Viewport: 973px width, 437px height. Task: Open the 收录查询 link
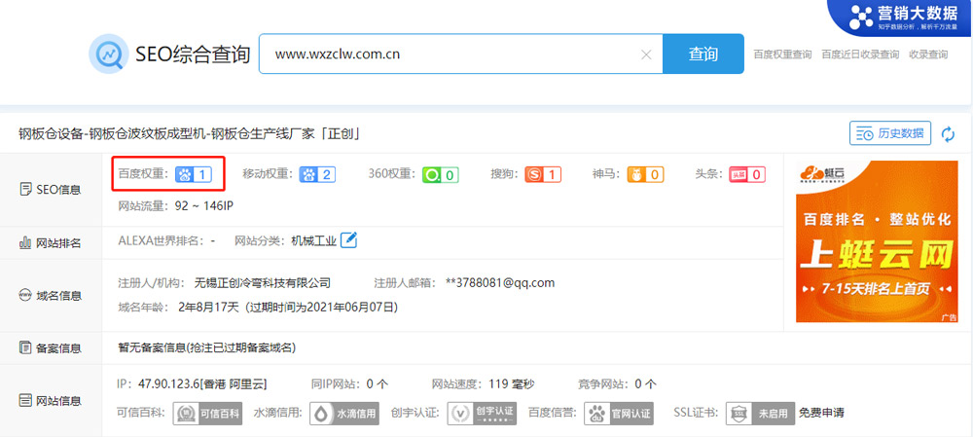(x=928, y=55)
